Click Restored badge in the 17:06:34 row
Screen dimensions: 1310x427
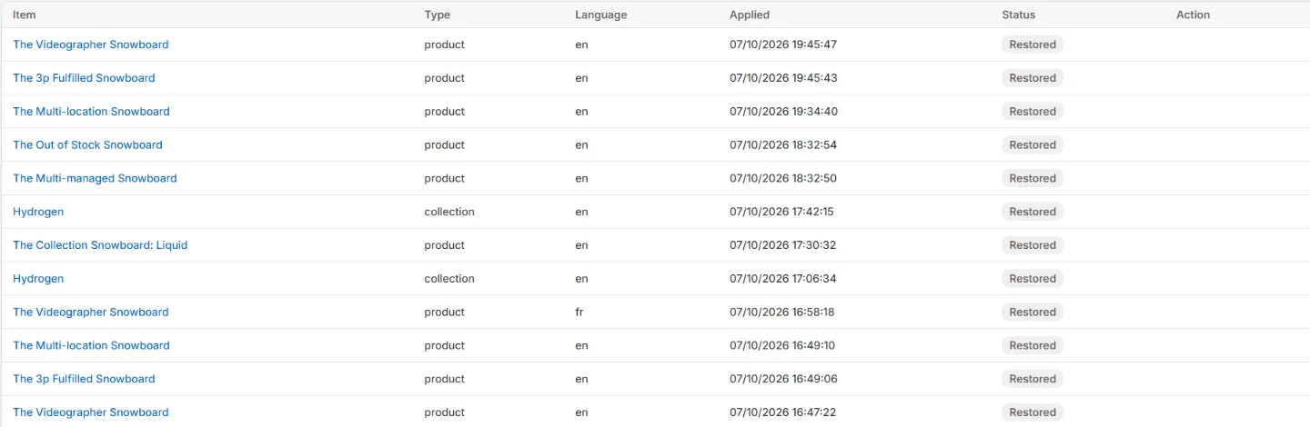[x=1033, y=279]
